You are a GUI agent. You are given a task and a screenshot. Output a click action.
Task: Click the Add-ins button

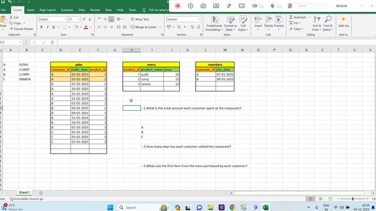(x=343, y=22)
